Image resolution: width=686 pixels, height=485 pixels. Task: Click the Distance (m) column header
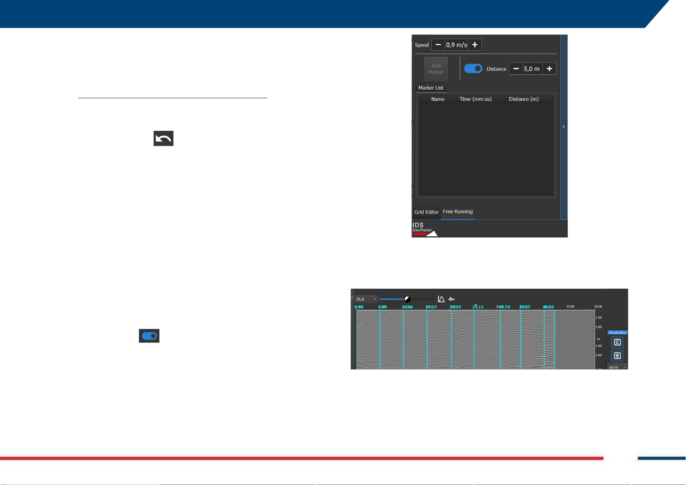pos(524,99)
